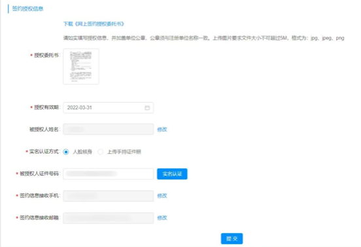Click the 实名认证方式 field label
Image resolution: width=361 pixels, height=247 pixels.
coord(44,152)
